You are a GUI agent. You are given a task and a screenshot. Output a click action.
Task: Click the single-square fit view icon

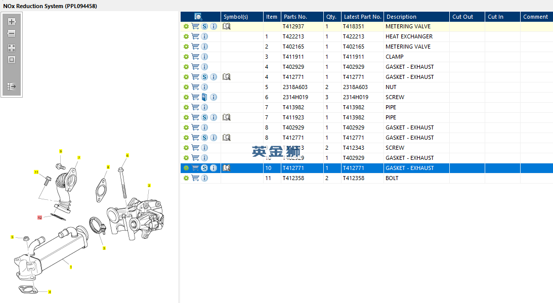pos(12,60)
